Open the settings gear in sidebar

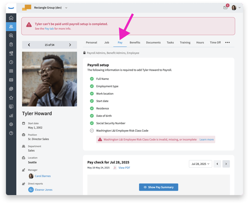tap(11, 125)
